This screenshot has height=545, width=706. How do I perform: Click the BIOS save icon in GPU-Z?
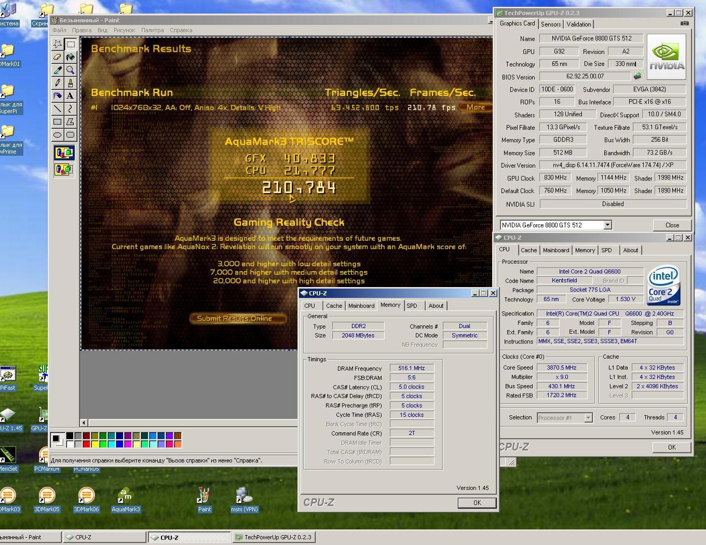click(637, 76)
